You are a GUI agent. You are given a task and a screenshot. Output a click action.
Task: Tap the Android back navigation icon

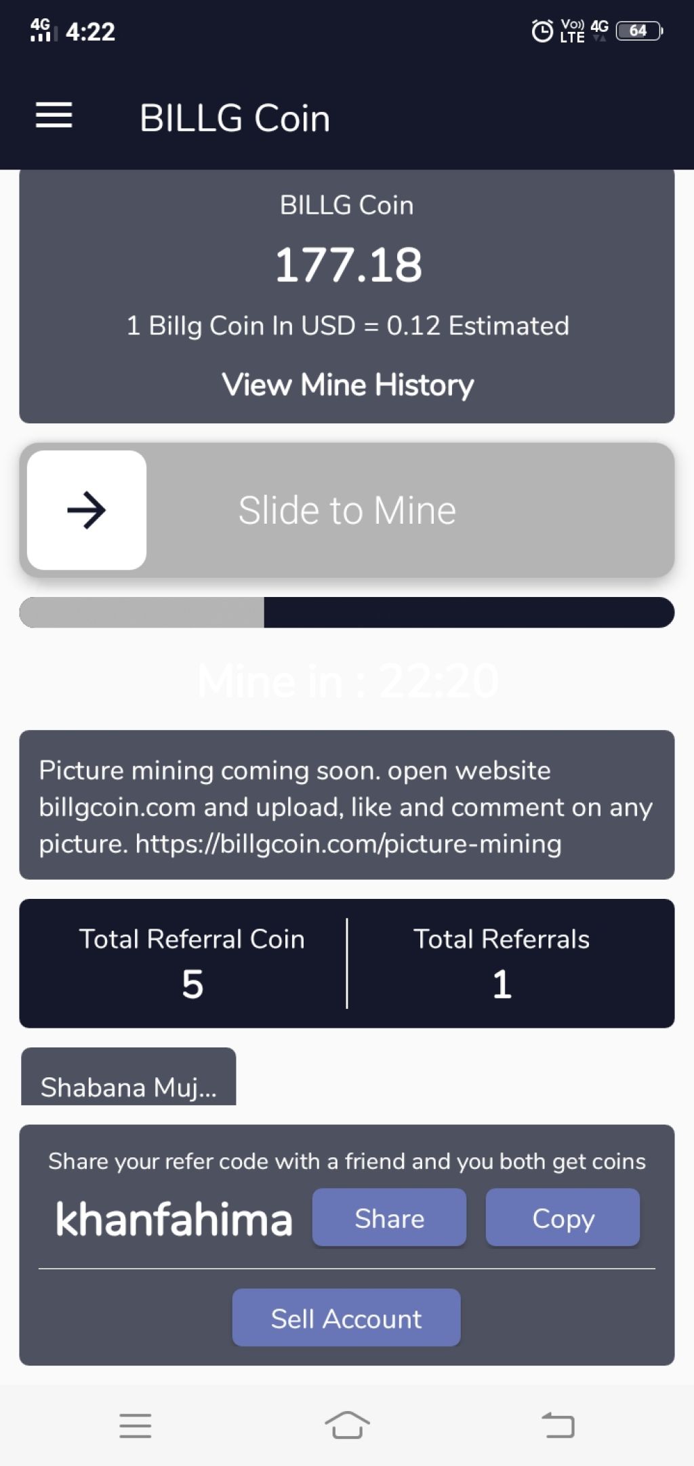point(558,1425)
